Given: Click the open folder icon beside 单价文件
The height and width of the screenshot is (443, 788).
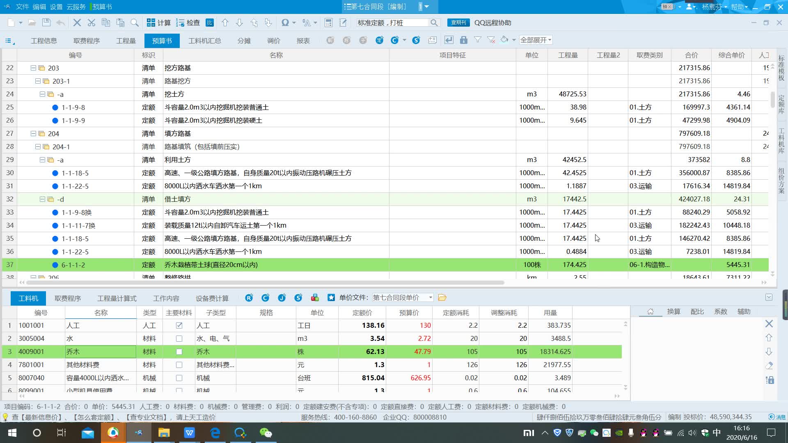Looking at the screenshot, I should point(442,297).
